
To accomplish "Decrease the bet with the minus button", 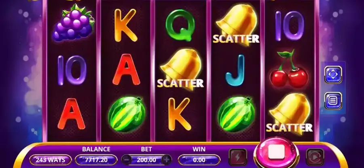I will (127, 160).
